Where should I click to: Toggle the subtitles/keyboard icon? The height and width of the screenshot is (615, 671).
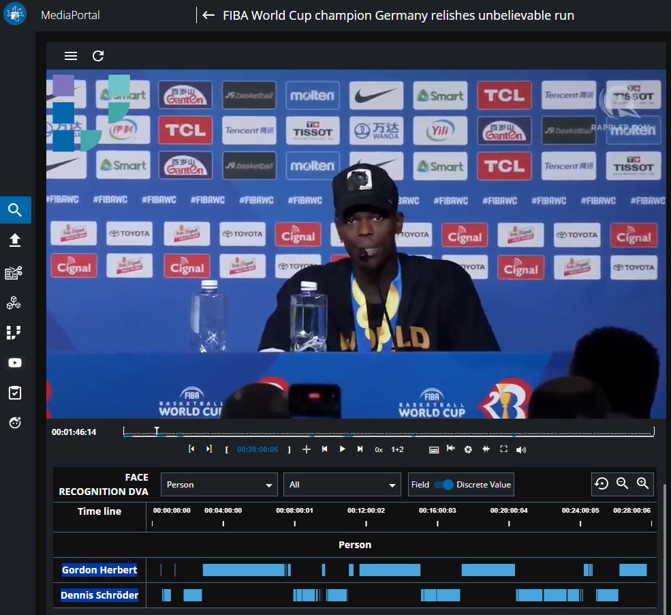[434, 450]
